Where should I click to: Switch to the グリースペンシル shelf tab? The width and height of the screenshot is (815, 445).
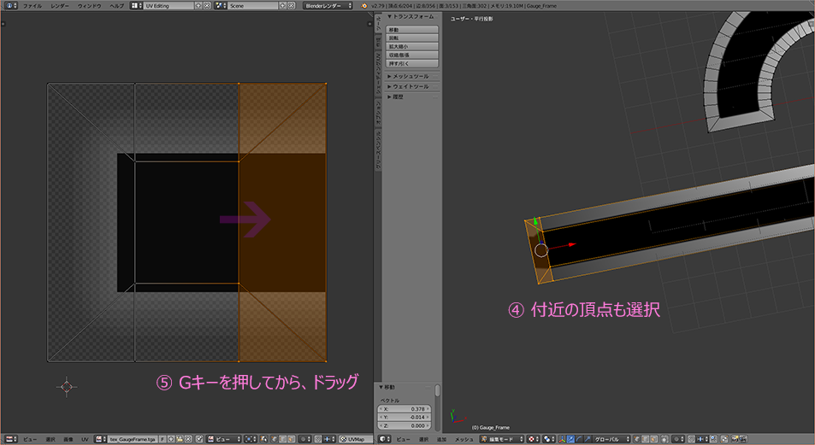click(378, 149)
